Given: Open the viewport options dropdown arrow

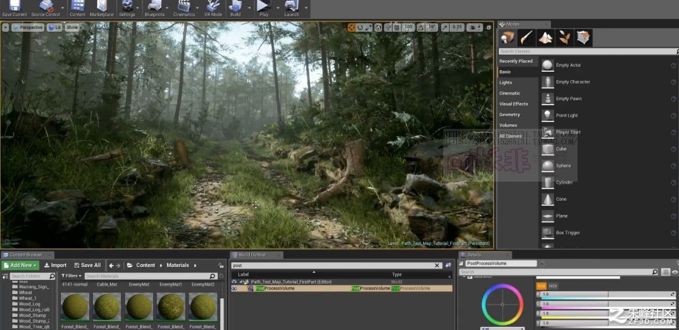Looking at the screenshot, I should (5, 27).
